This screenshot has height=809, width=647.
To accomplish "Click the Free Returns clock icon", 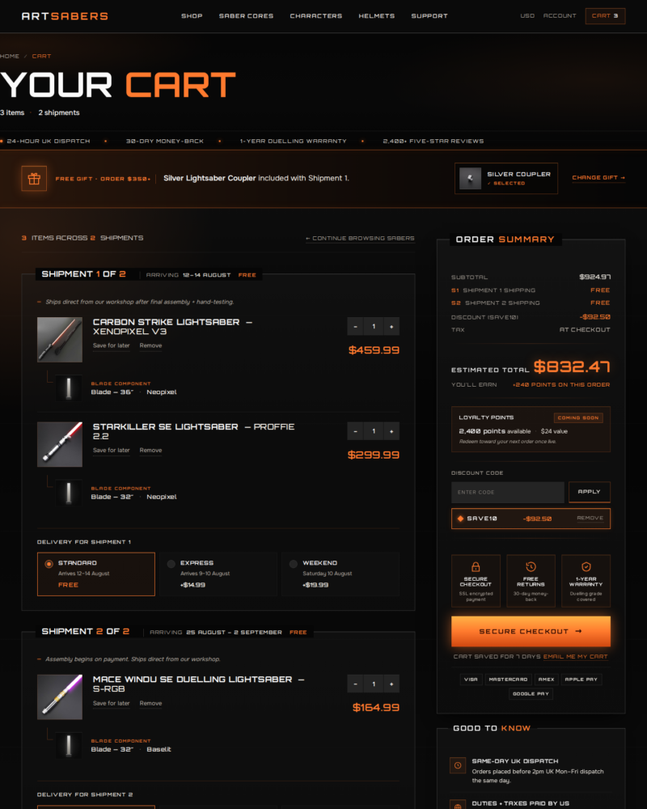I will 531,566.
